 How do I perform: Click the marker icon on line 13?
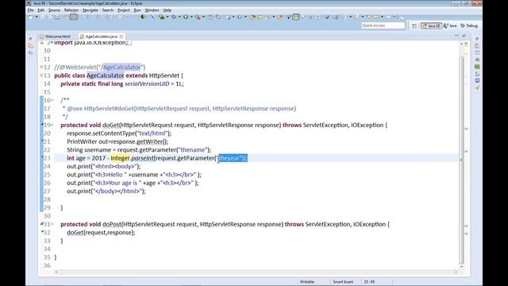coord(41,75)
